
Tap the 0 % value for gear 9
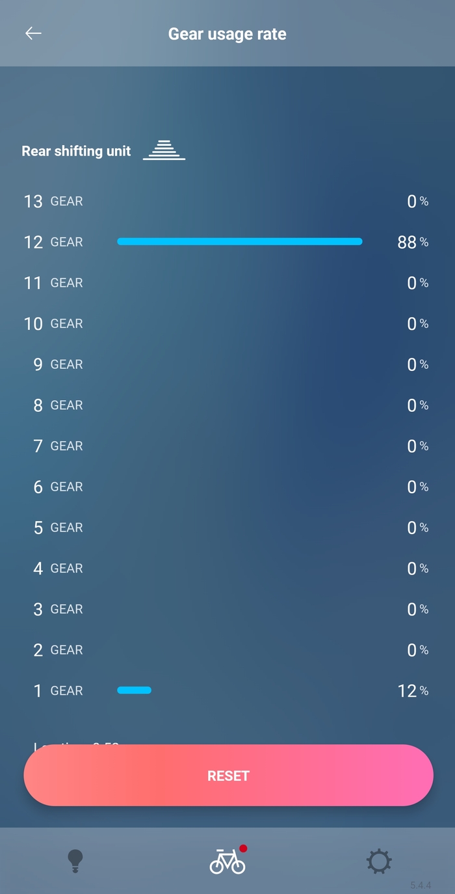tap(417, 364)
